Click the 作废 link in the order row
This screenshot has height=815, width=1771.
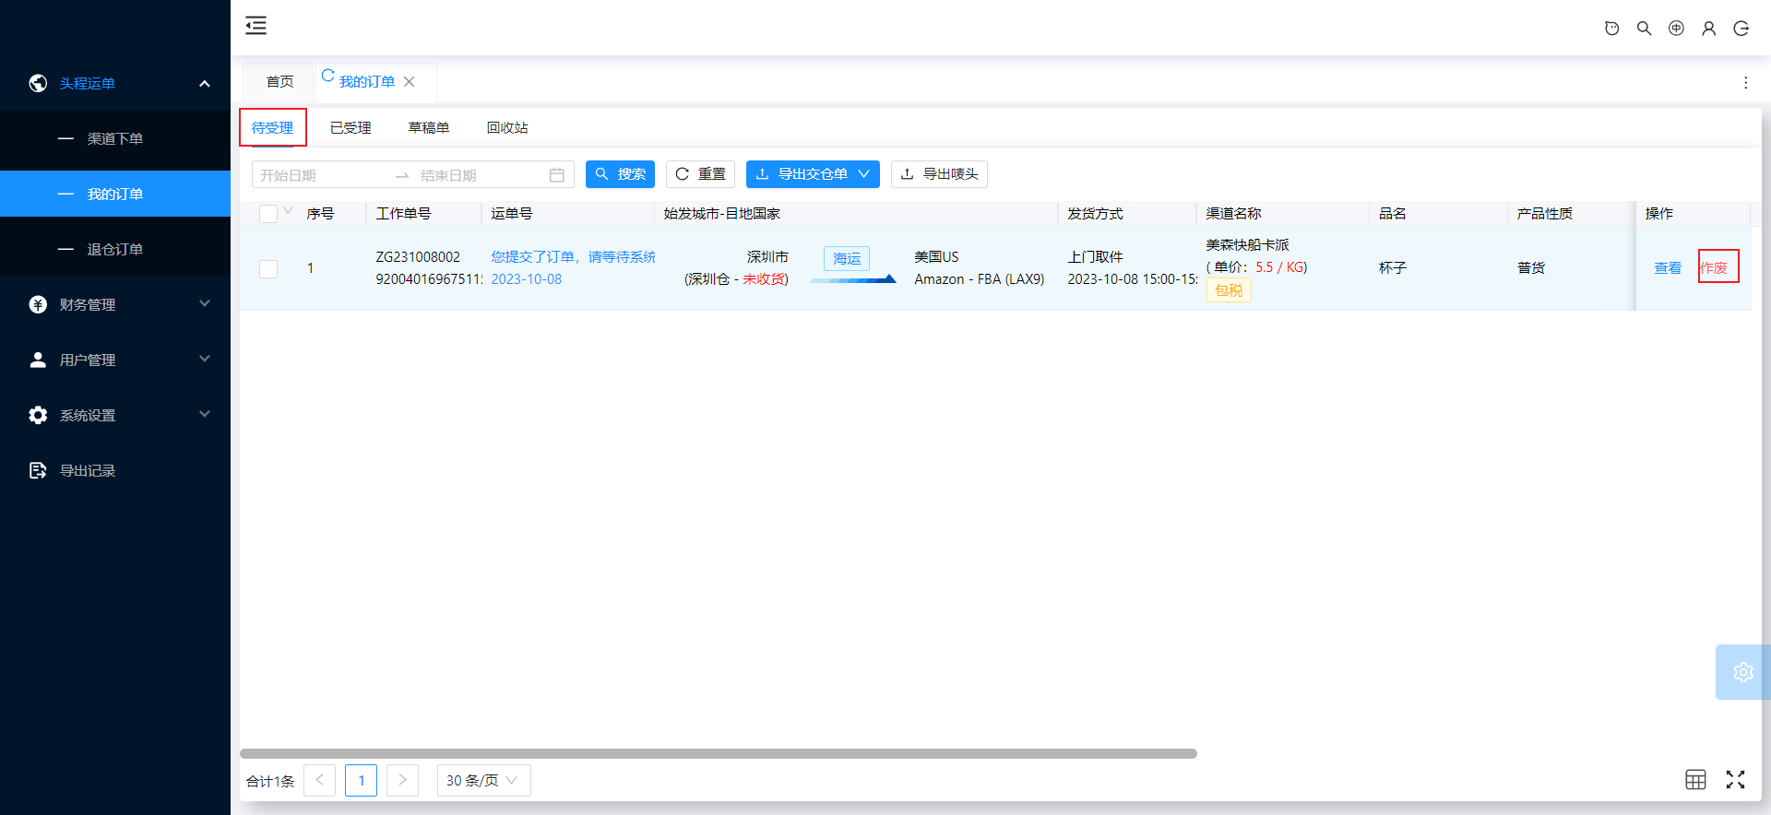(1714, 268)
